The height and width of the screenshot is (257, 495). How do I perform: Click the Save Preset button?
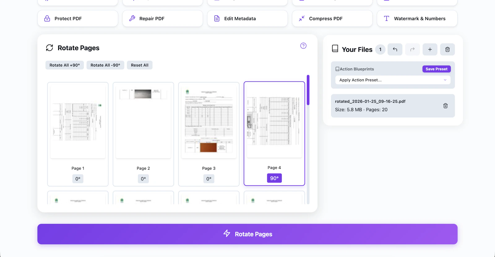[437, 69]
